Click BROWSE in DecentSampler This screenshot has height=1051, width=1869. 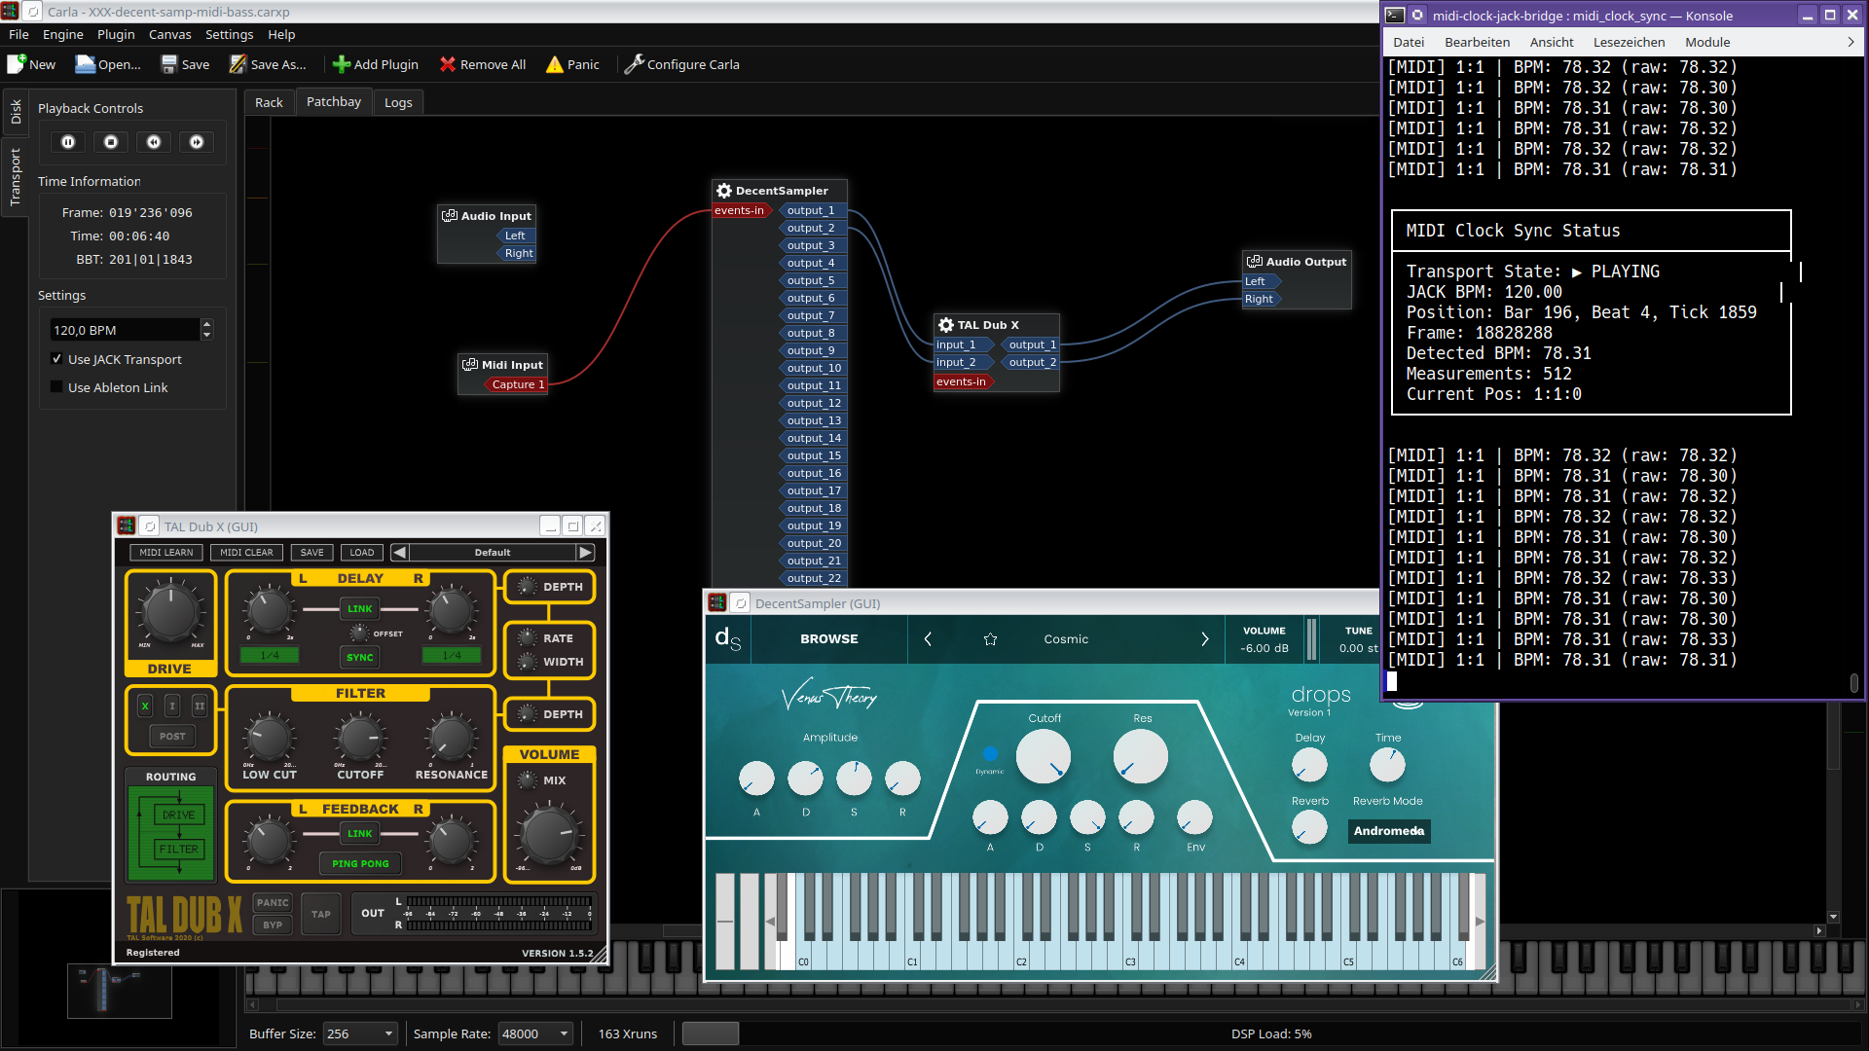pyautogui.click(x=828, y=639)
